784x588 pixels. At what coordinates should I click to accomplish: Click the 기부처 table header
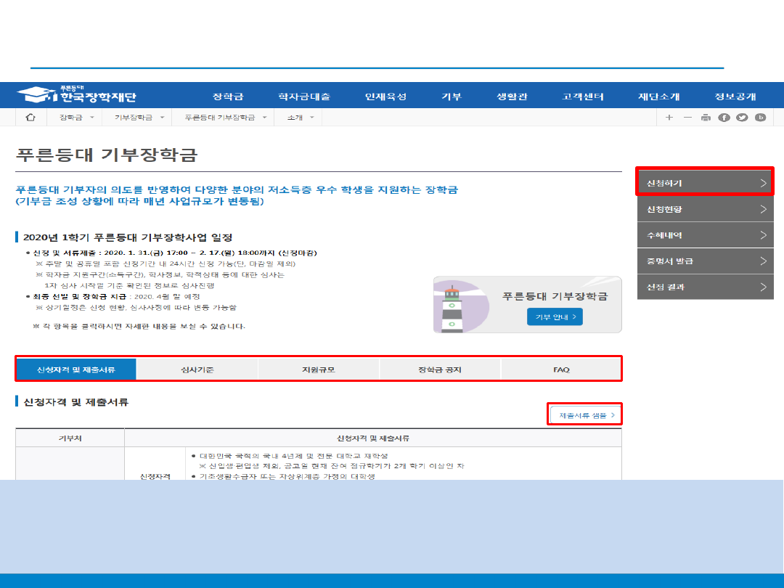(70, 438)
